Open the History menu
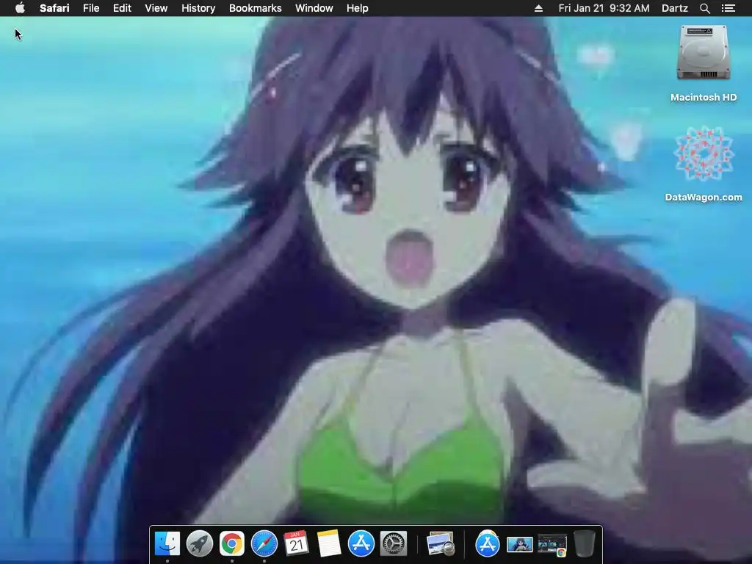 click(198, 8)
